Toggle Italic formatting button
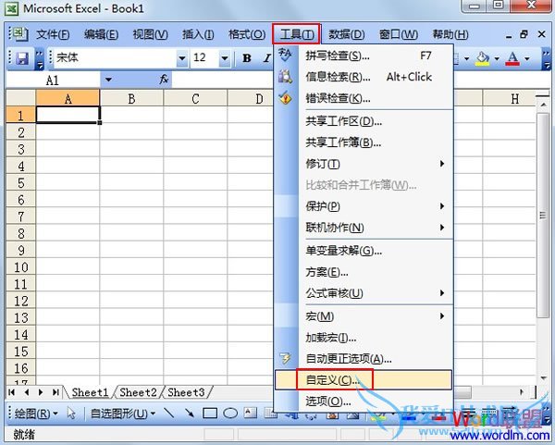Image resolution: width=555 pixels, height=445 pixels. (x=266, y=58)
